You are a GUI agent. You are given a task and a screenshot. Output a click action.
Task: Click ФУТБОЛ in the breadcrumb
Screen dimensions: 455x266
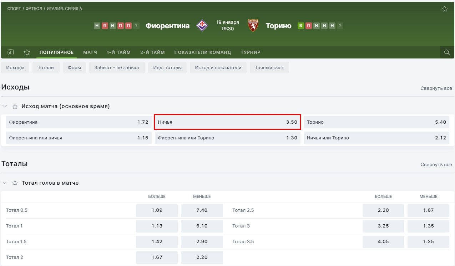[x=34, y=9]
